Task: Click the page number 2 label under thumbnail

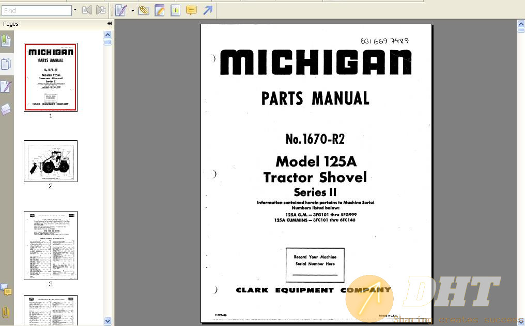Action: pos(51,186)
